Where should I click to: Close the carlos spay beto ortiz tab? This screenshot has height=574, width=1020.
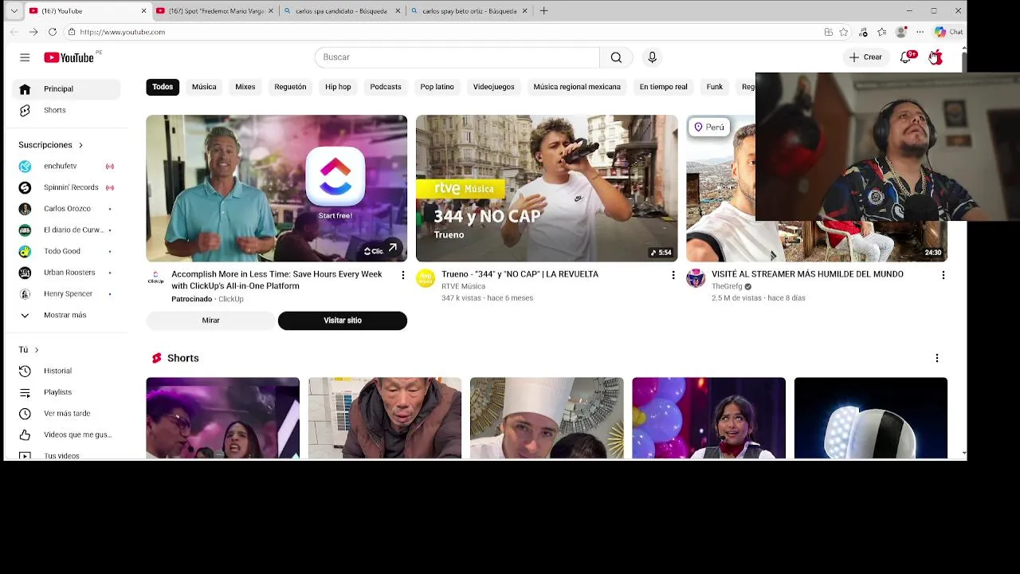pos(525,11)
